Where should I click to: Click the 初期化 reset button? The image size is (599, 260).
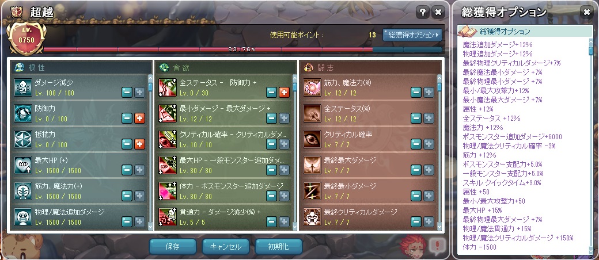pyautogui.click(x=279, y=246)
